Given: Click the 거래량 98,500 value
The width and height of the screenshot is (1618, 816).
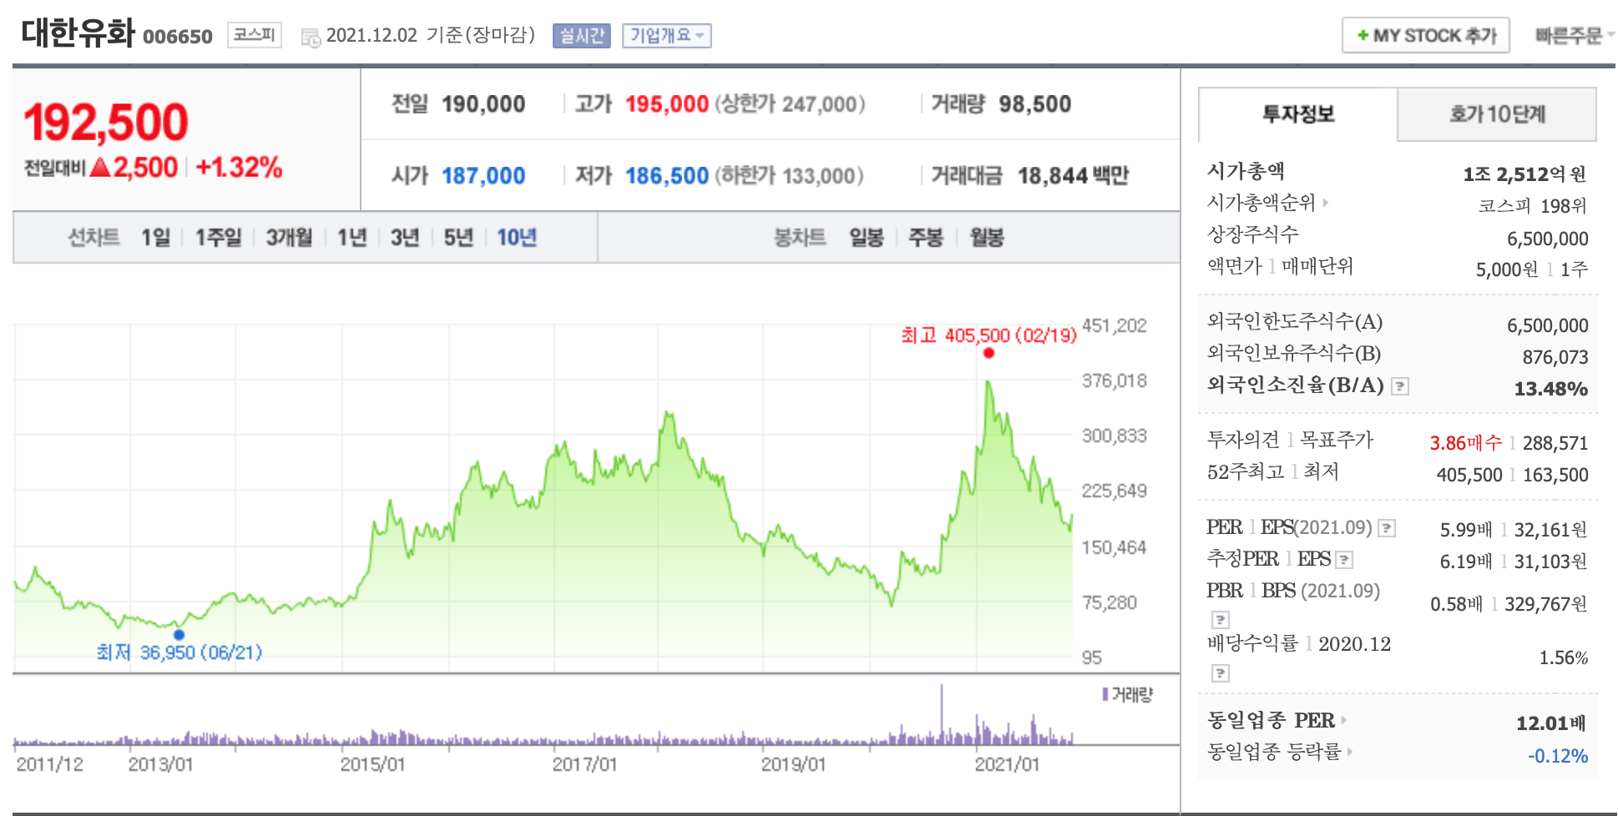Looking at the screenshot, I should [1035, 104].
